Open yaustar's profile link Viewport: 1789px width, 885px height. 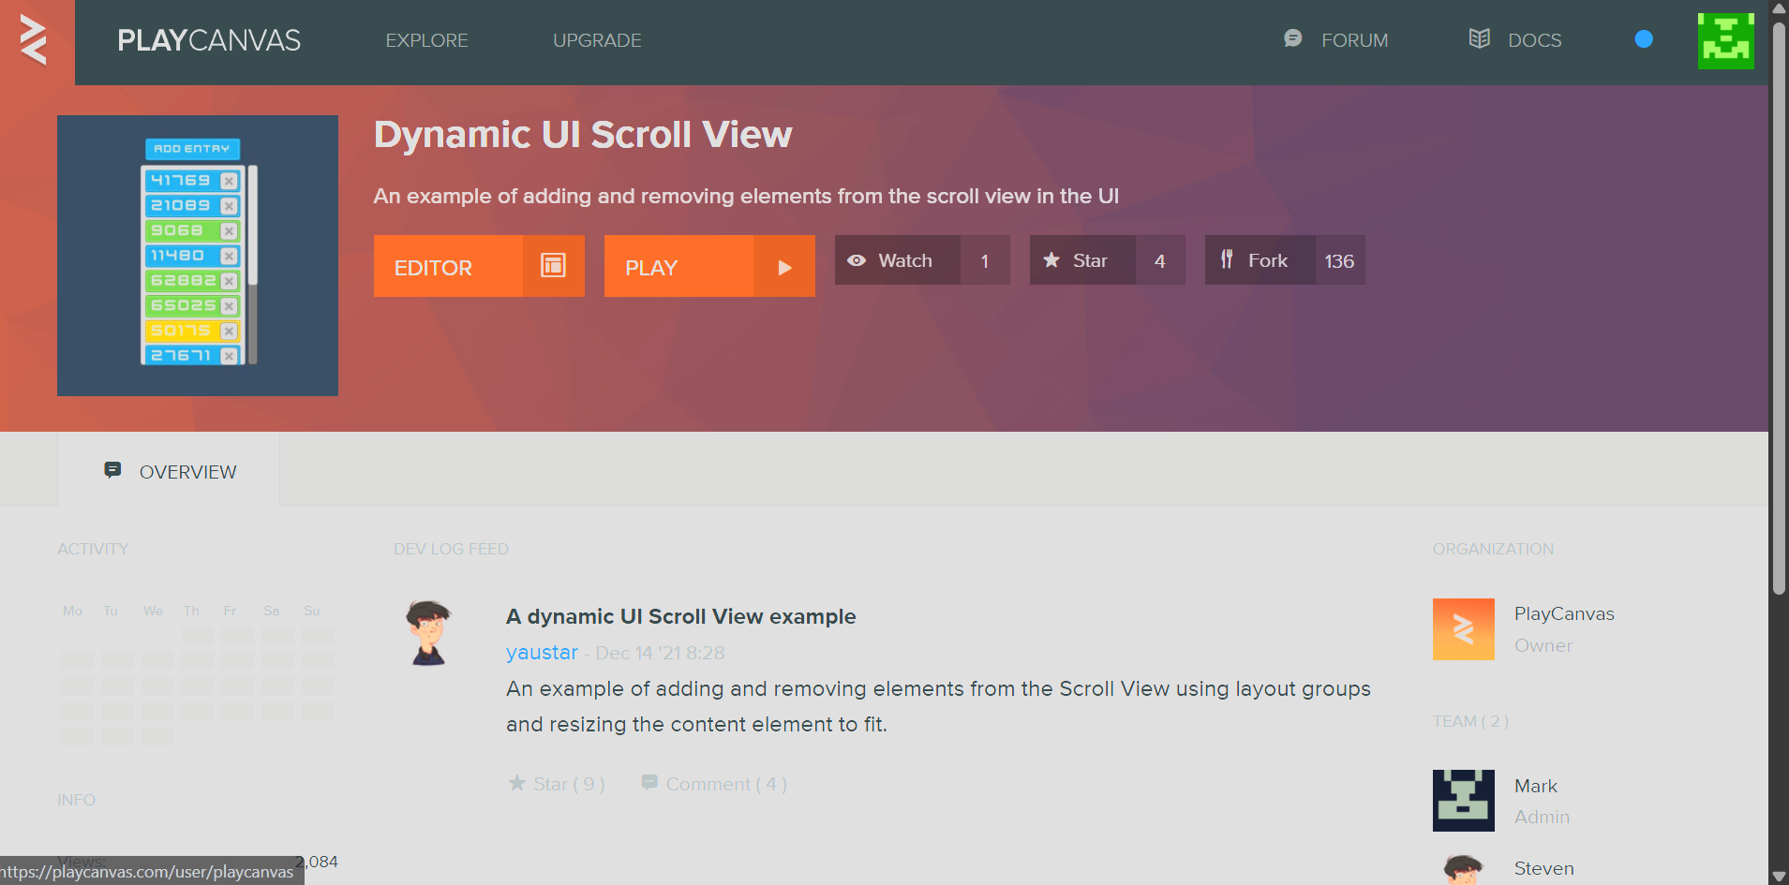pyautogui.click(x=542, y=653)
